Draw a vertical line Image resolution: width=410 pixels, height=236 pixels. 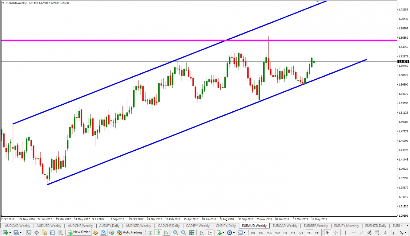(345, 232)
